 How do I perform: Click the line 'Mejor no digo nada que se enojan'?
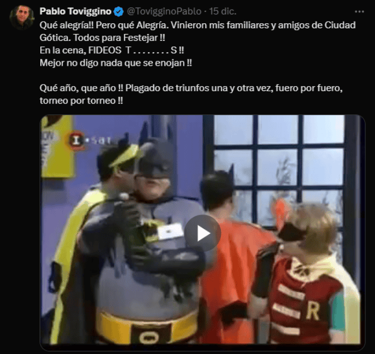coord(116,63)
